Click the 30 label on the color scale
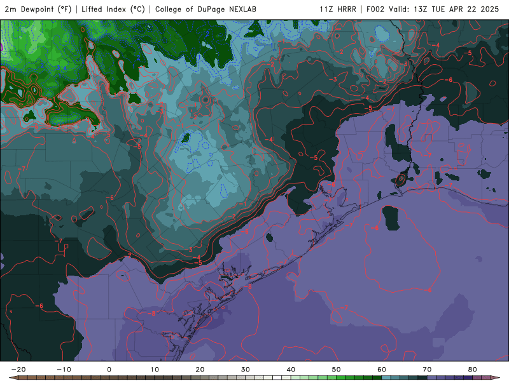Screen dimensions: 509x381 pos(246,370)
